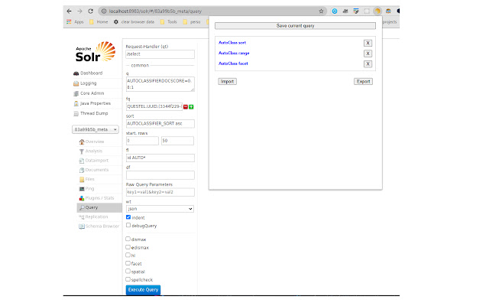Select the Query item in the sidebar
The width and height of the screenshot is (489, 306).
99,207
